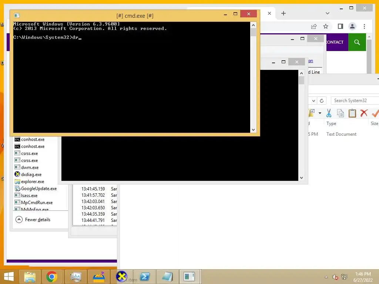Click the Cut scissors icon in the File Explorer toolbar
This screenshot has width=379, height=284.
pos(329,113)
